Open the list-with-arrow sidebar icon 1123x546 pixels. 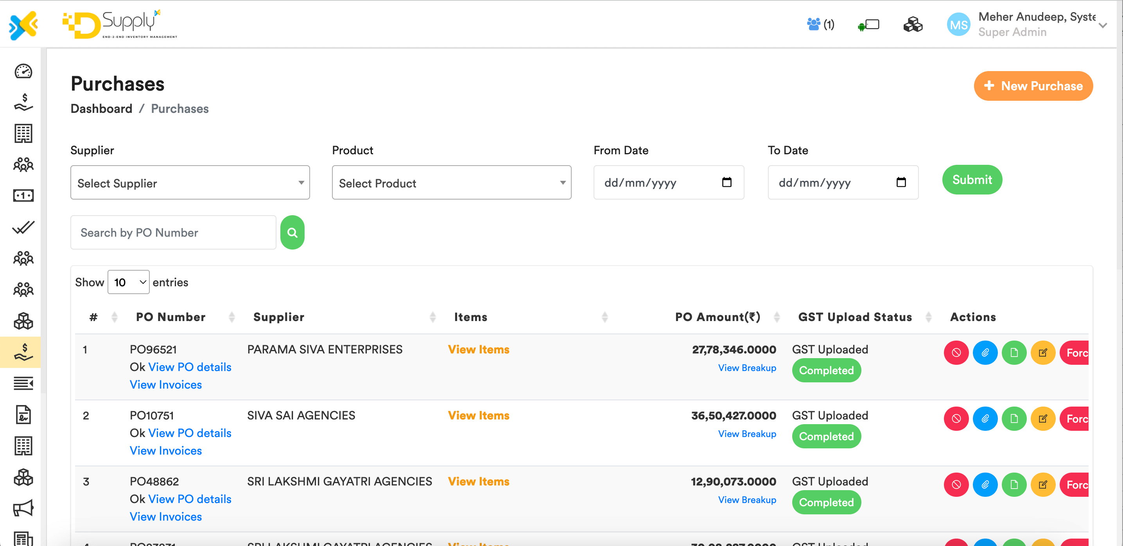point(23,383)
